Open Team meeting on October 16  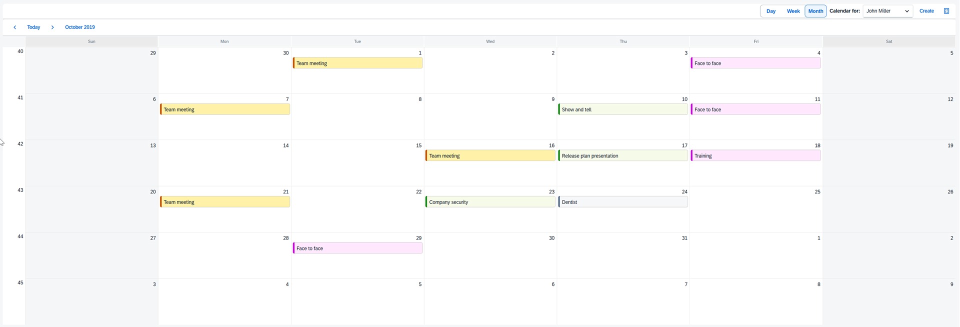[490, 155]
